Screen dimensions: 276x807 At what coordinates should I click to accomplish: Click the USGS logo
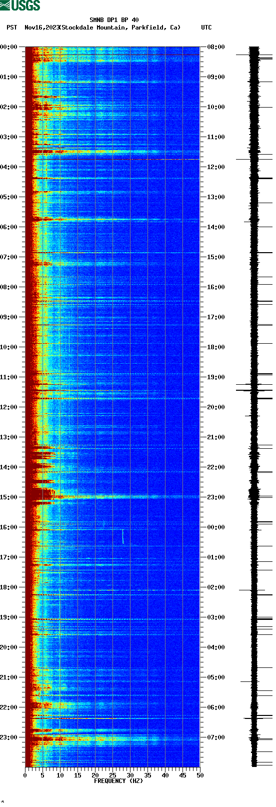pos(20,6)
